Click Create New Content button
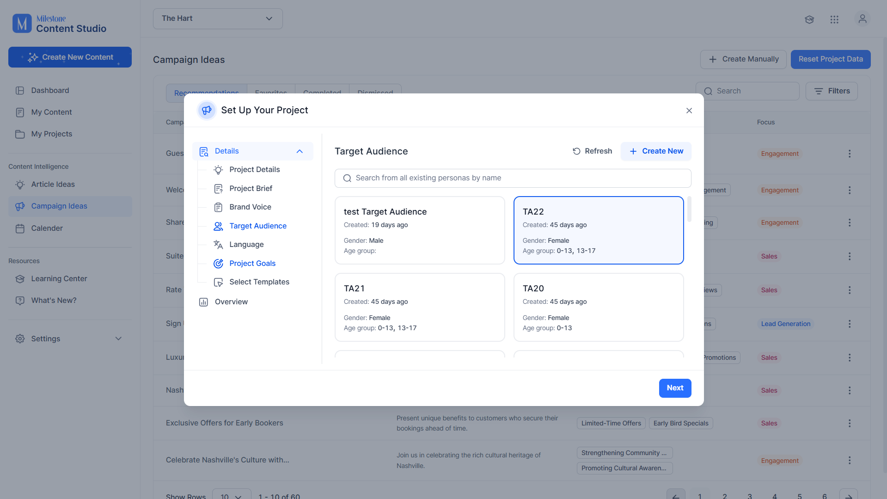Viewport: 887px width, 499px height. tap(70, 57)
